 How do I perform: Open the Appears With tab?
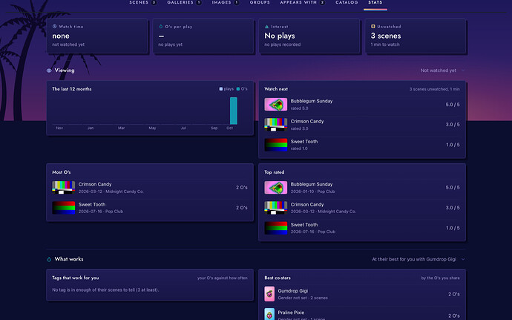[302, 3]
